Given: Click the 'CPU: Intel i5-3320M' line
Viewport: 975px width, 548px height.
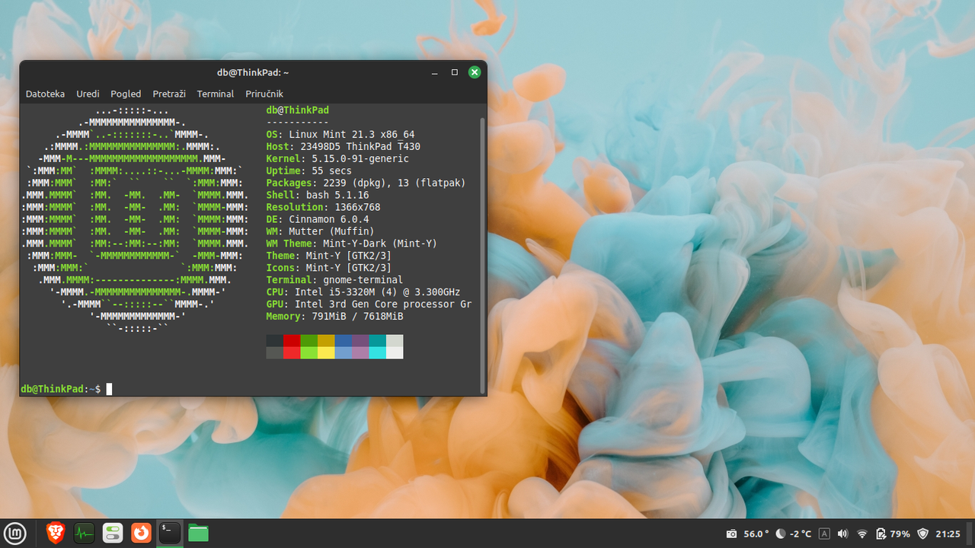Looking at the screenshot, I should click(363, 293).
